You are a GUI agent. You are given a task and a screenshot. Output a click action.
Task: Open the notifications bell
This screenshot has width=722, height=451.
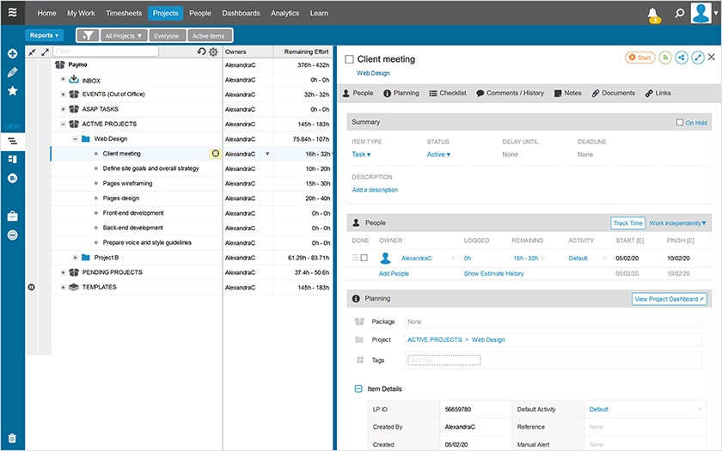653,14
